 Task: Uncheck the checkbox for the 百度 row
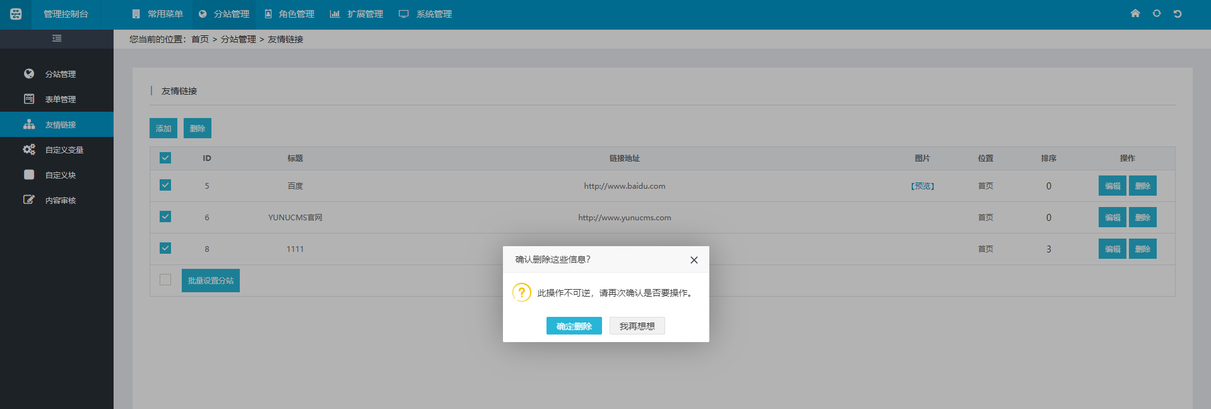165,185
